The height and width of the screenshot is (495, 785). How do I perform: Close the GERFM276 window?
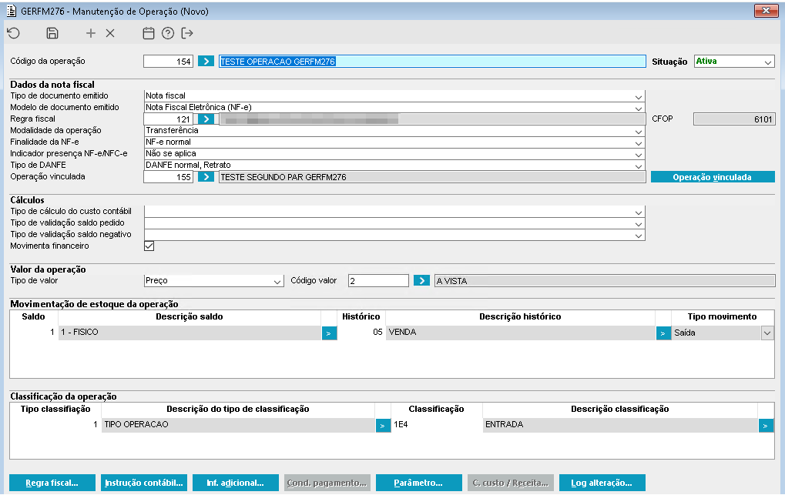click(x=766, y=11)
